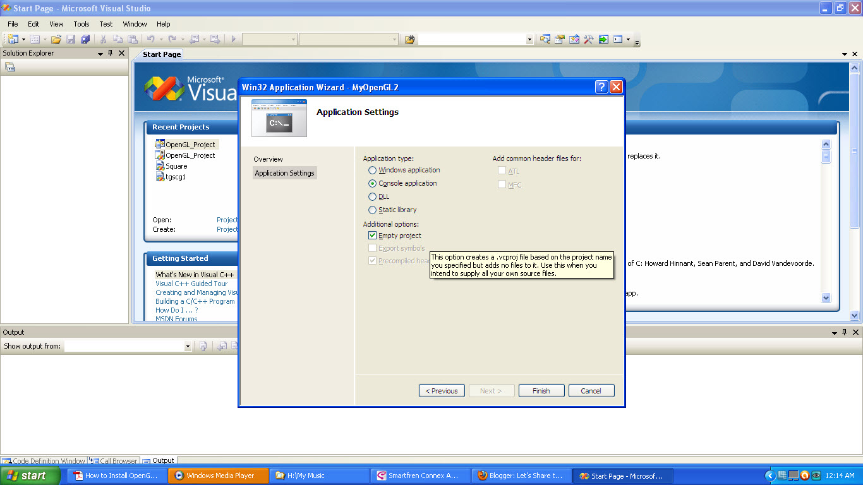This screenshot has height=485, width=863.
Task: Open the Toolbox using the wrench-hammer icon
Action: (x=588, y=39)
